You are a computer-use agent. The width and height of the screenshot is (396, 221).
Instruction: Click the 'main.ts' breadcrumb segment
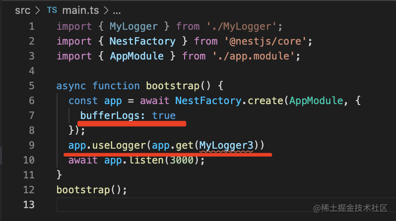(x=80, y=10)
